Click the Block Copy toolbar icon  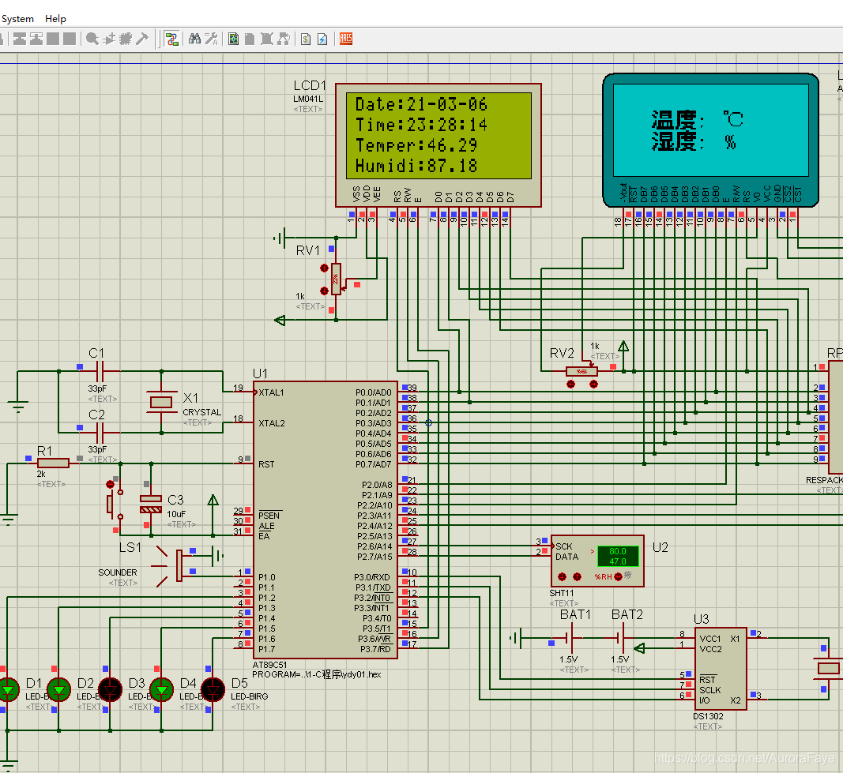20,39
